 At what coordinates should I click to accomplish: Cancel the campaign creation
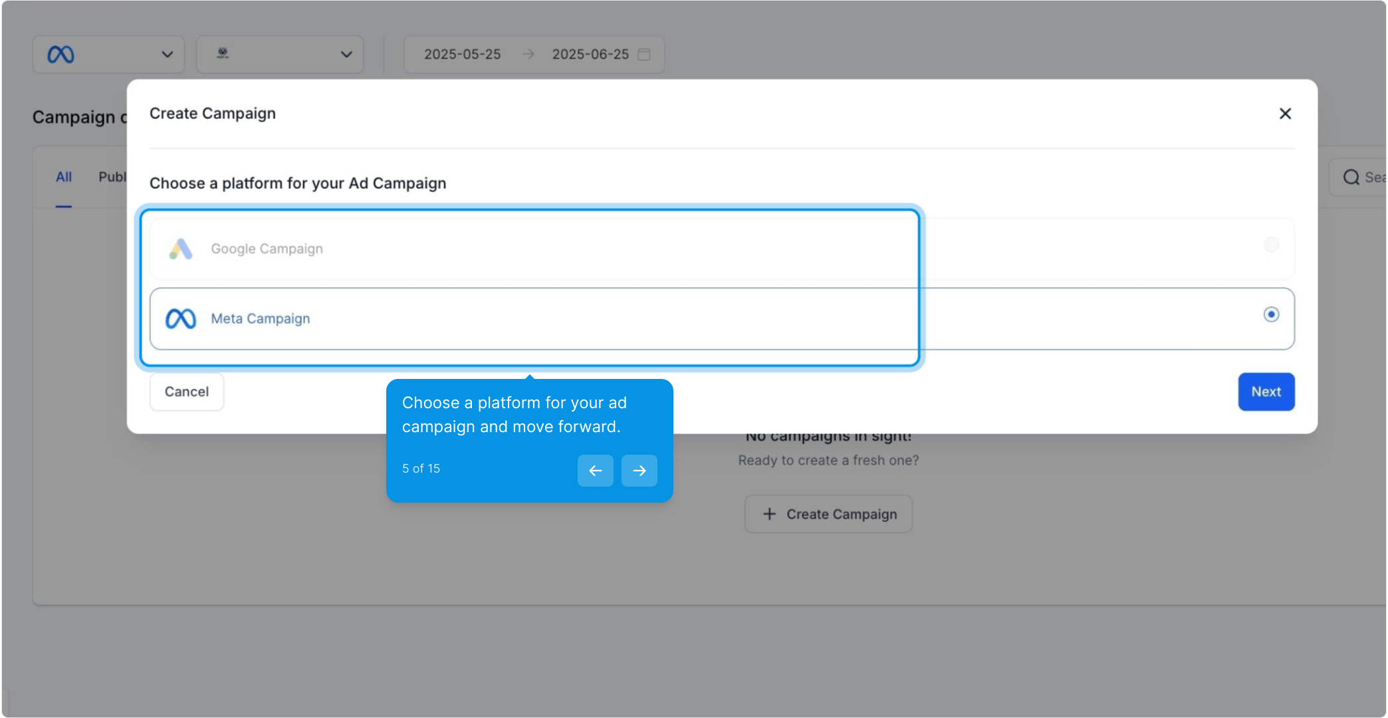pos(187,392)
